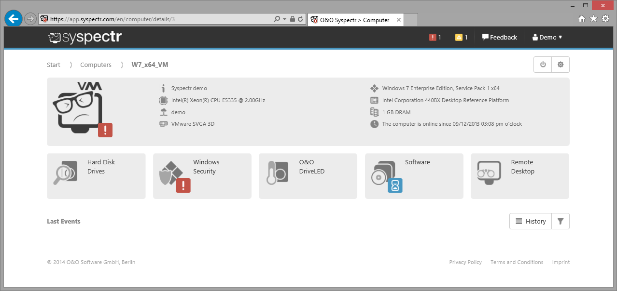Click the © 2014 O&O Software GmbH text
The height and width of the screenshot is (291, 617).
click(x=91, y=262)
